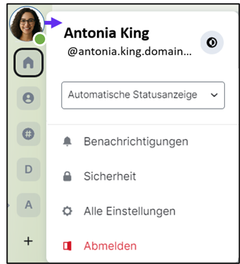Click the plus icon to add space
This screenshot has width=240, height=264.
(x=28, y=241)
